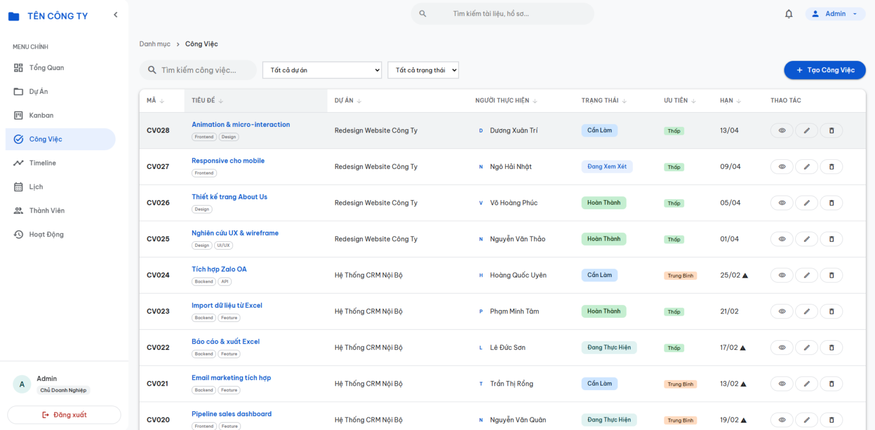Collapse the sidebar with the chevron arrow
The width and height of the screenshot is (875, 430).
pyautogui.click(x=116, y=15)
